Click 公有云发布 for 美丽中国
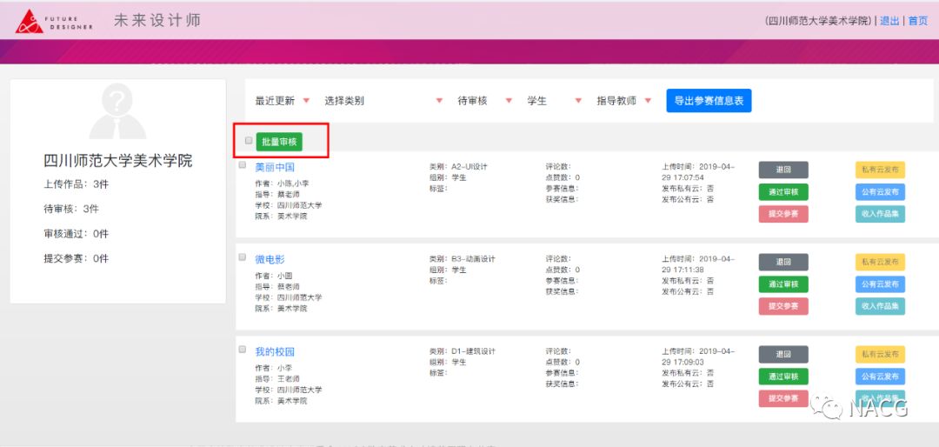Screen dimensions: 939x447 point(880,192)
